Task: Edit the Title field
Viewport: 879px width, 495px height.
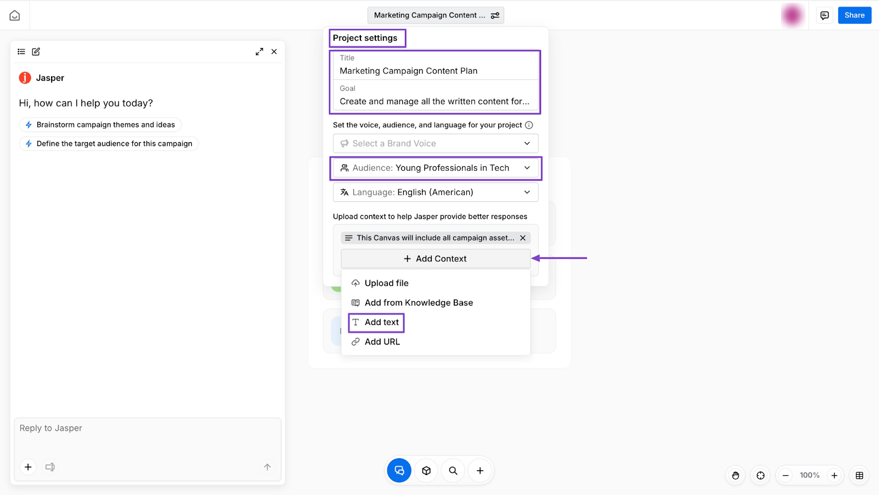Action: coord(435,65)
